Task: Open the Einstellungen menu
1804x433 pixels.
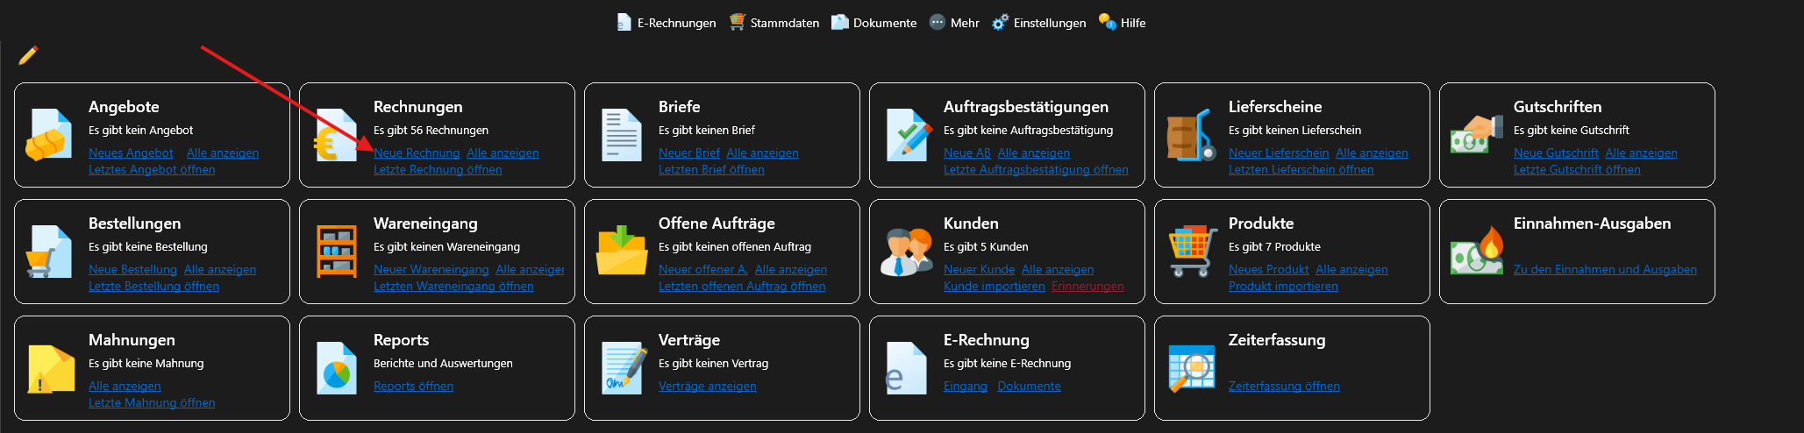Action: coord(1039,23)
